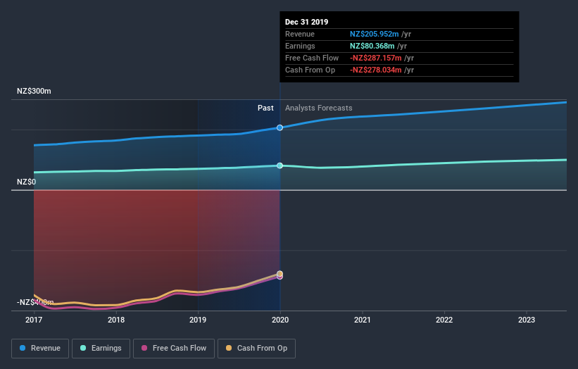578x369 pixels.
Task: Click the 2021 x-axis label
Action: [363, 320]
